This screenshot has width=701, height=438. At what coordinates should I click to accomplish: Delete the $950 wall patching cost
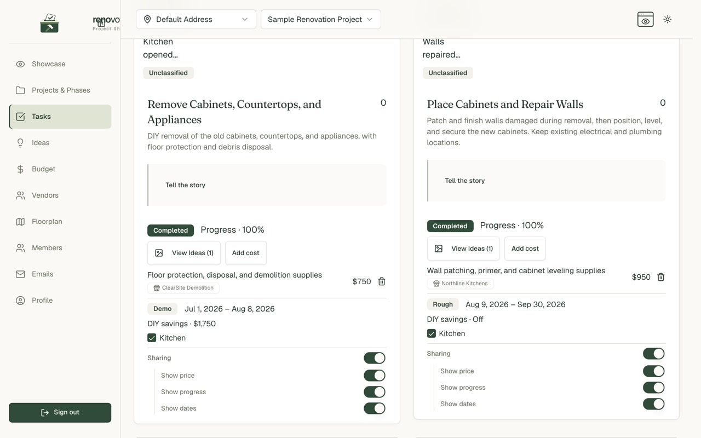point(661,277)
